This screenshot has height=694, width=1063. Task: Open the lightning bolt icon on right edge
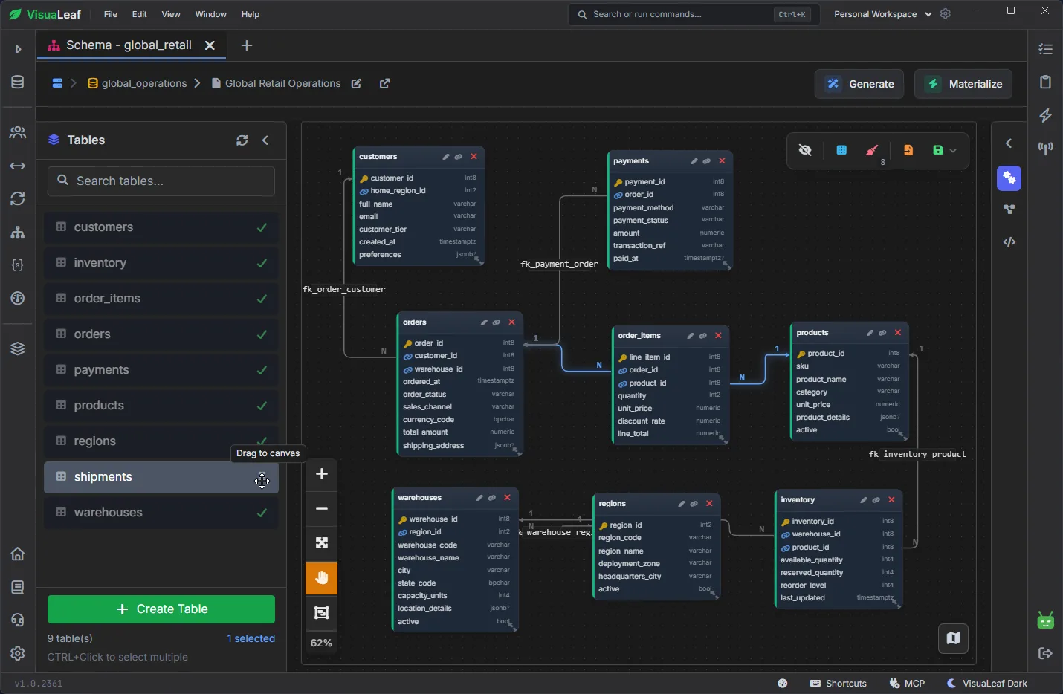[1046, 115]
